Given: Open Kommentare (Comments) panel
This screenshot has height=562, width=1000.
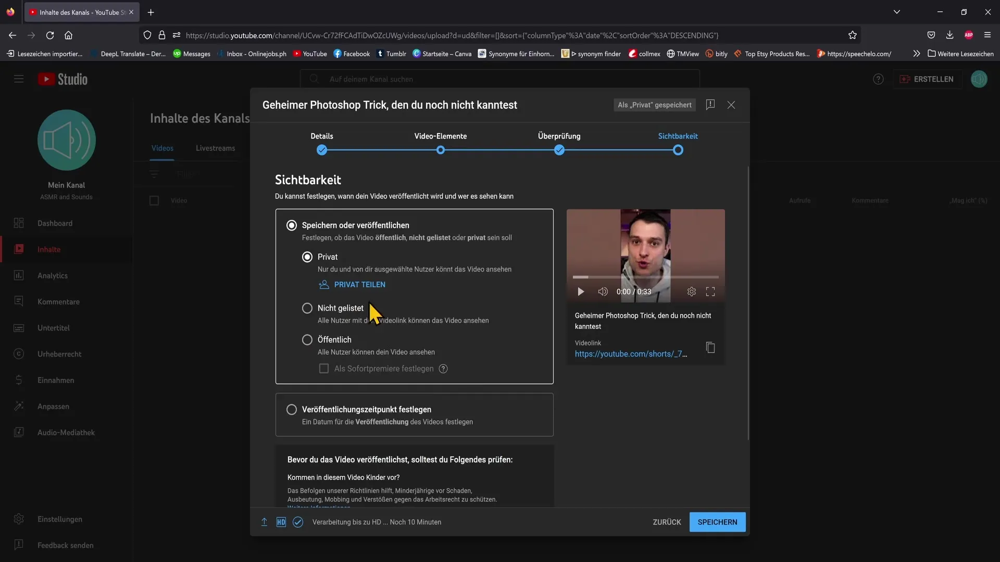Looking at the screenshot, I should pos(58,302).
